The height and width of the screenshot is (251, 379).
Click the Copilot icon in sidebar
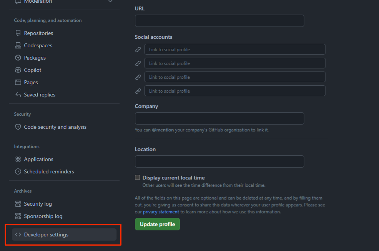coord(18,70)
